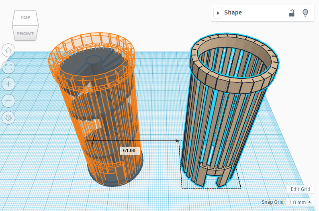
Task: Switch perspective with the cube icon
Action: coord(8,117)
